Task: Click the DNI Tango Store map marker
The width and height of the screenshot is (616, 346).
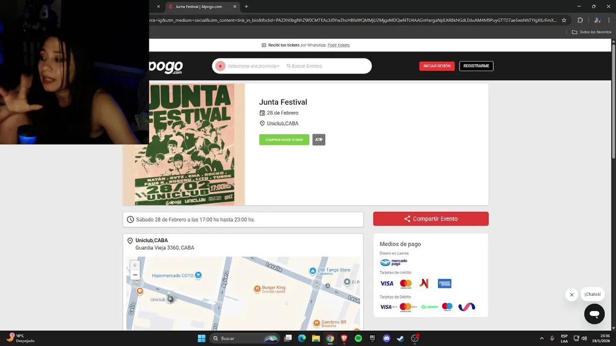Action: point(313,271)
